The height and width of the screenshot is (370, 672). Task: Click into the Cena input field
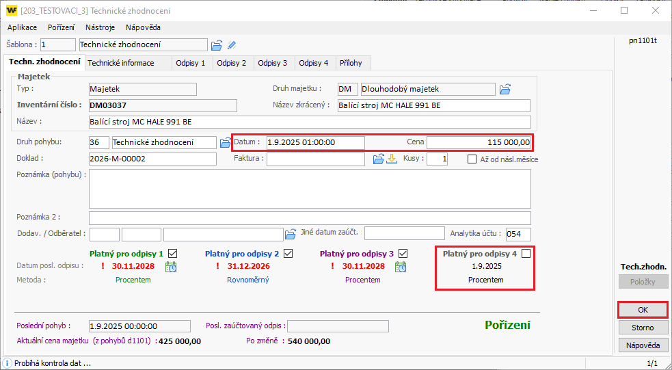(x=479, y=142)
